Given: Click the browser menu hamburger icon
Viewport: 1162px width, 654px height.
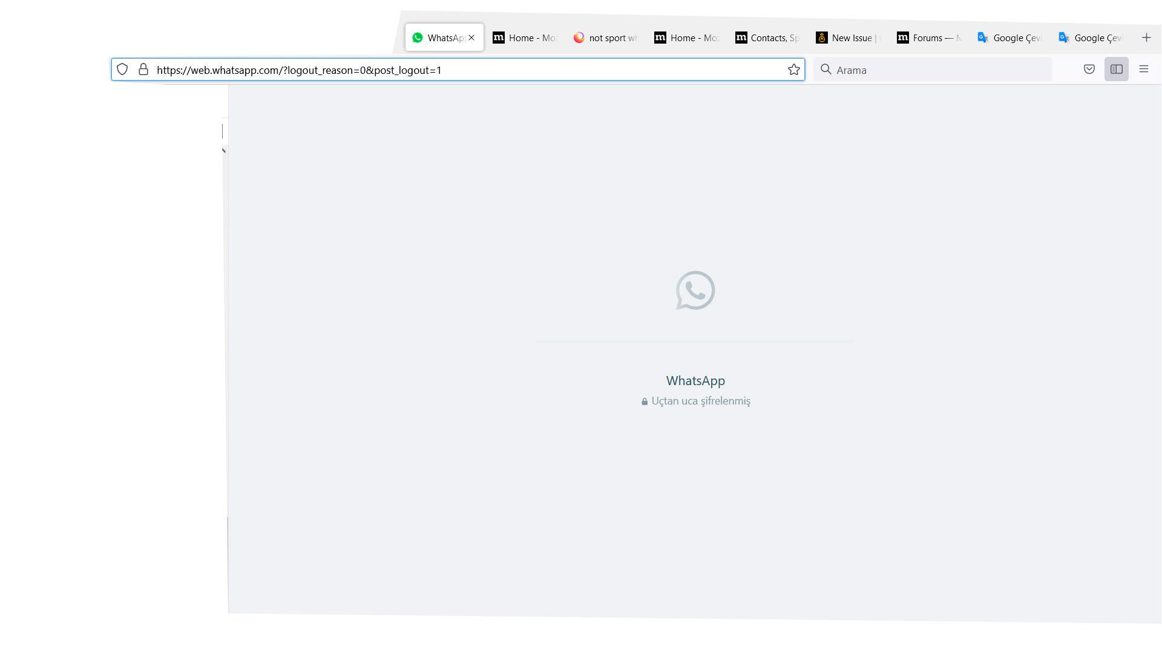Looking at the screenshot, I should click(1144, 70).
